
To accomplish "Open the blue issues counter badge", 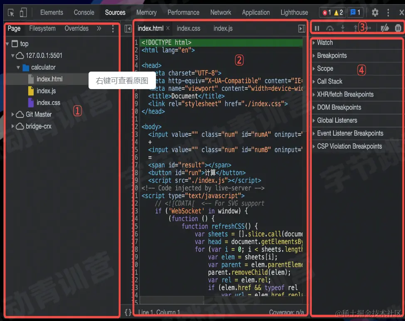I will coord(356,12).
